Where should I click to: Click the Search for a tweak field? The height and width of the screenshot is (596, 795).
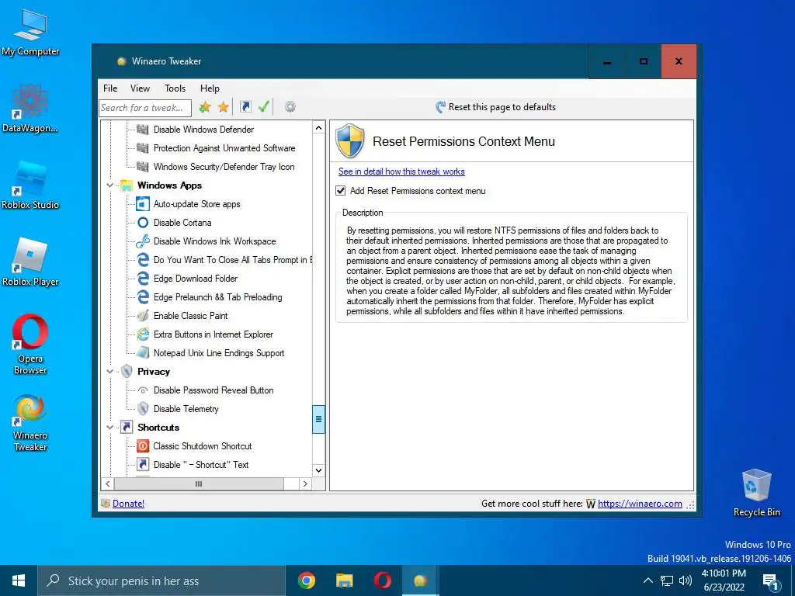[145, 107]
